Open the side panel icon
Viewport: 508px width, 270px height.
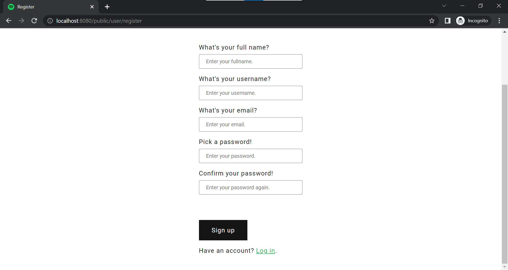448,21
